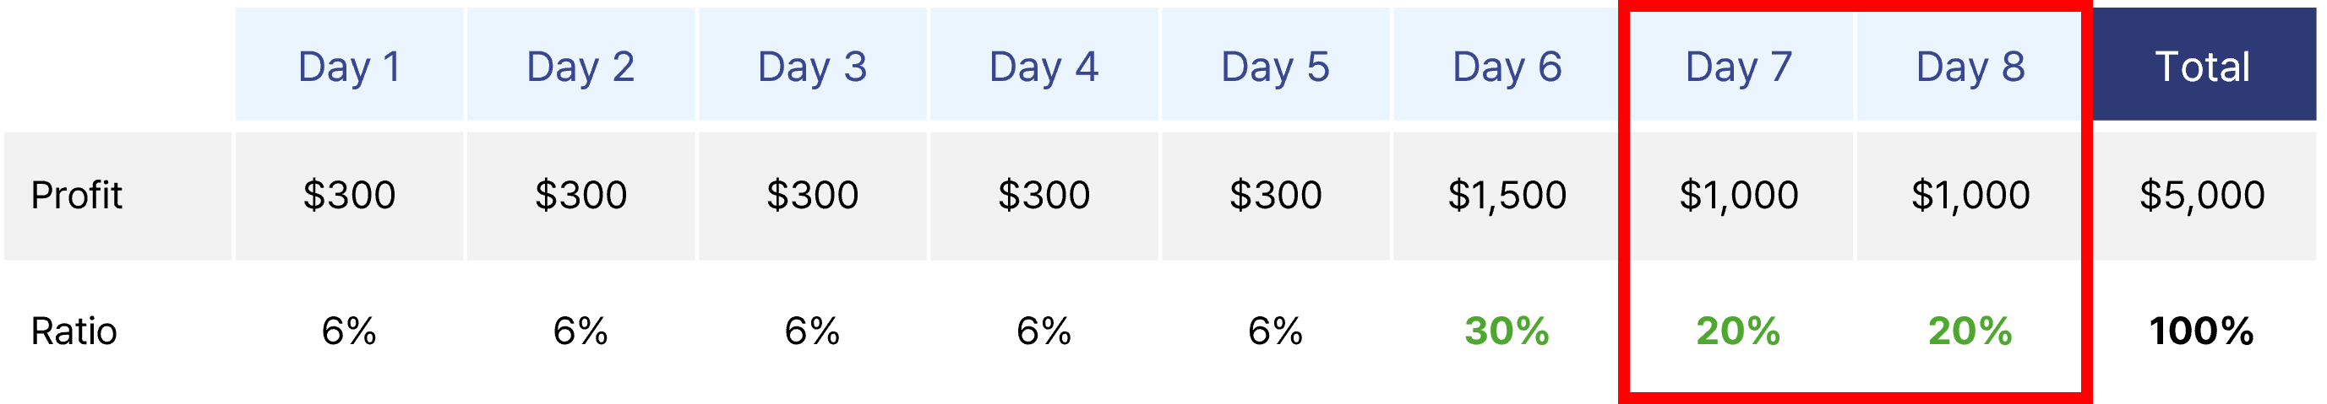Screen dimensions: 2327x404
Task: Select the highlighted Day 8 header
Action: pyautogui.click(x=1970, y=64)
